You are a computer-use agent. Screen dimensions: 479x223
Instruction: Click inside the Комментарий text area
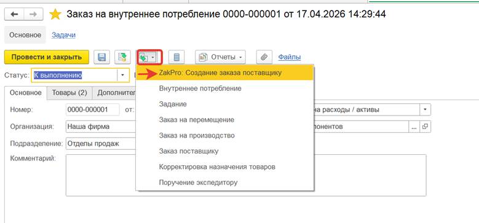246,175
